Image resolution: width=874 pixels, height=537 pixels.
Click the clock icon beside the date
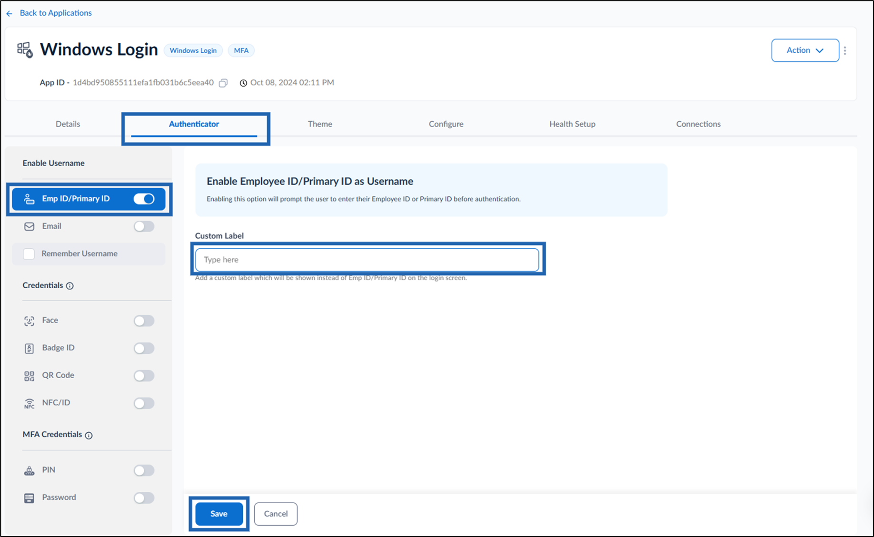tap(243, 83)
